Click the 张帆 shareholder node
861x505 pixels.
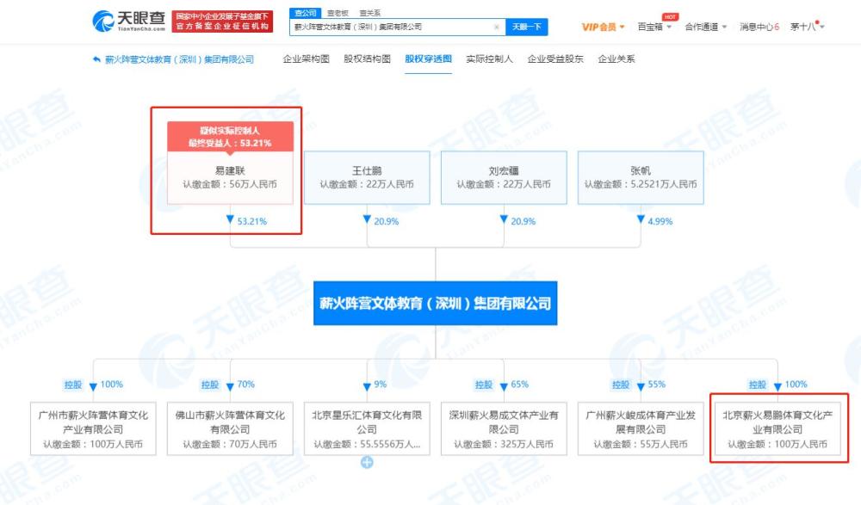click(641, 178)
